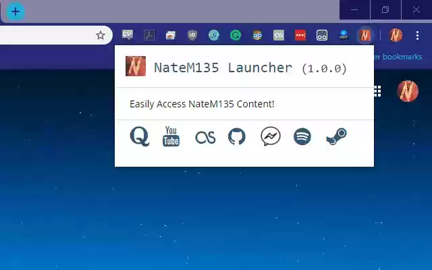The width and height of the screenshot is (432, 270).
Task: Open GitHub link in launcher popup
Action: click(237, 136)
